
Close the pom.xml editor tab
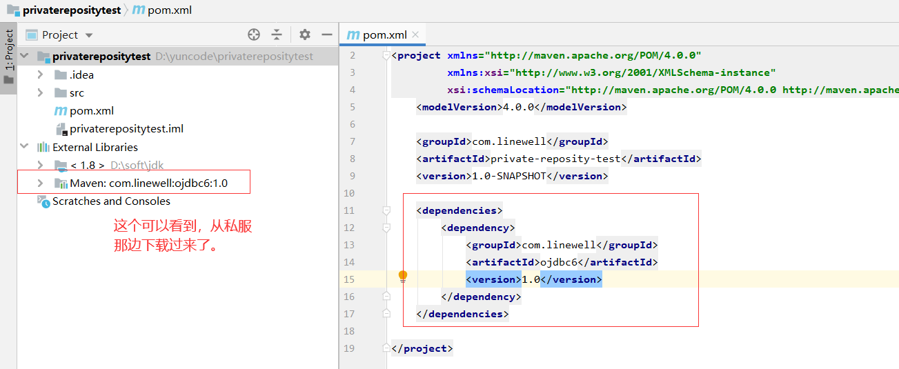(x=415, y=34)
